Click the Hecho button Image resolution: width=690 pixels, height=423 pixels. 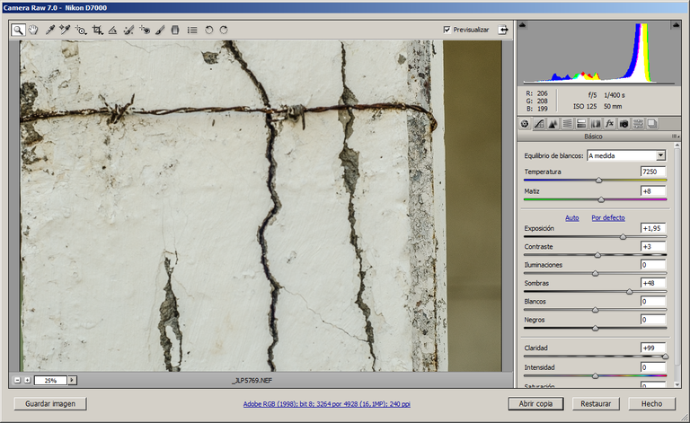[x=651, y=403]
